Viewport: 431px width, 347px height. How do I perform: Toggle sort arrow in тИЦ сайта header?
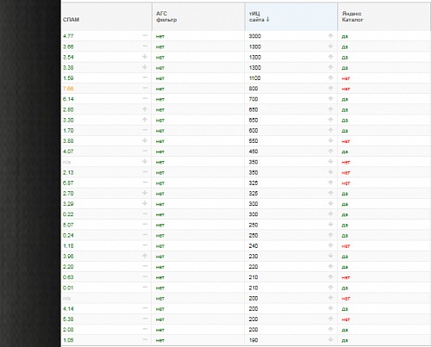268,20
